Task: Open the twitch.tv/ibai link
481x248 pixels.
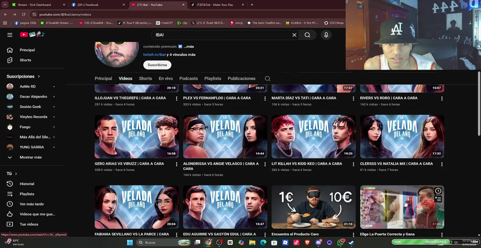Action: 154,54
